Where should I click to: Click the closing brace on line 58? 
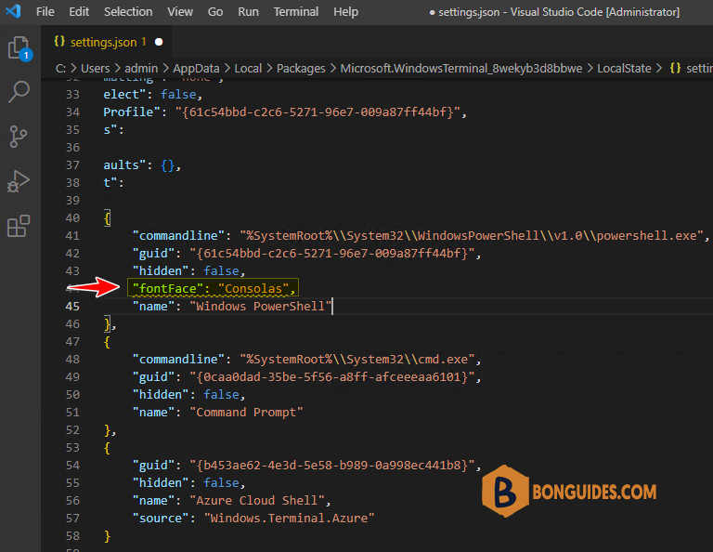(x=108, y=536)
